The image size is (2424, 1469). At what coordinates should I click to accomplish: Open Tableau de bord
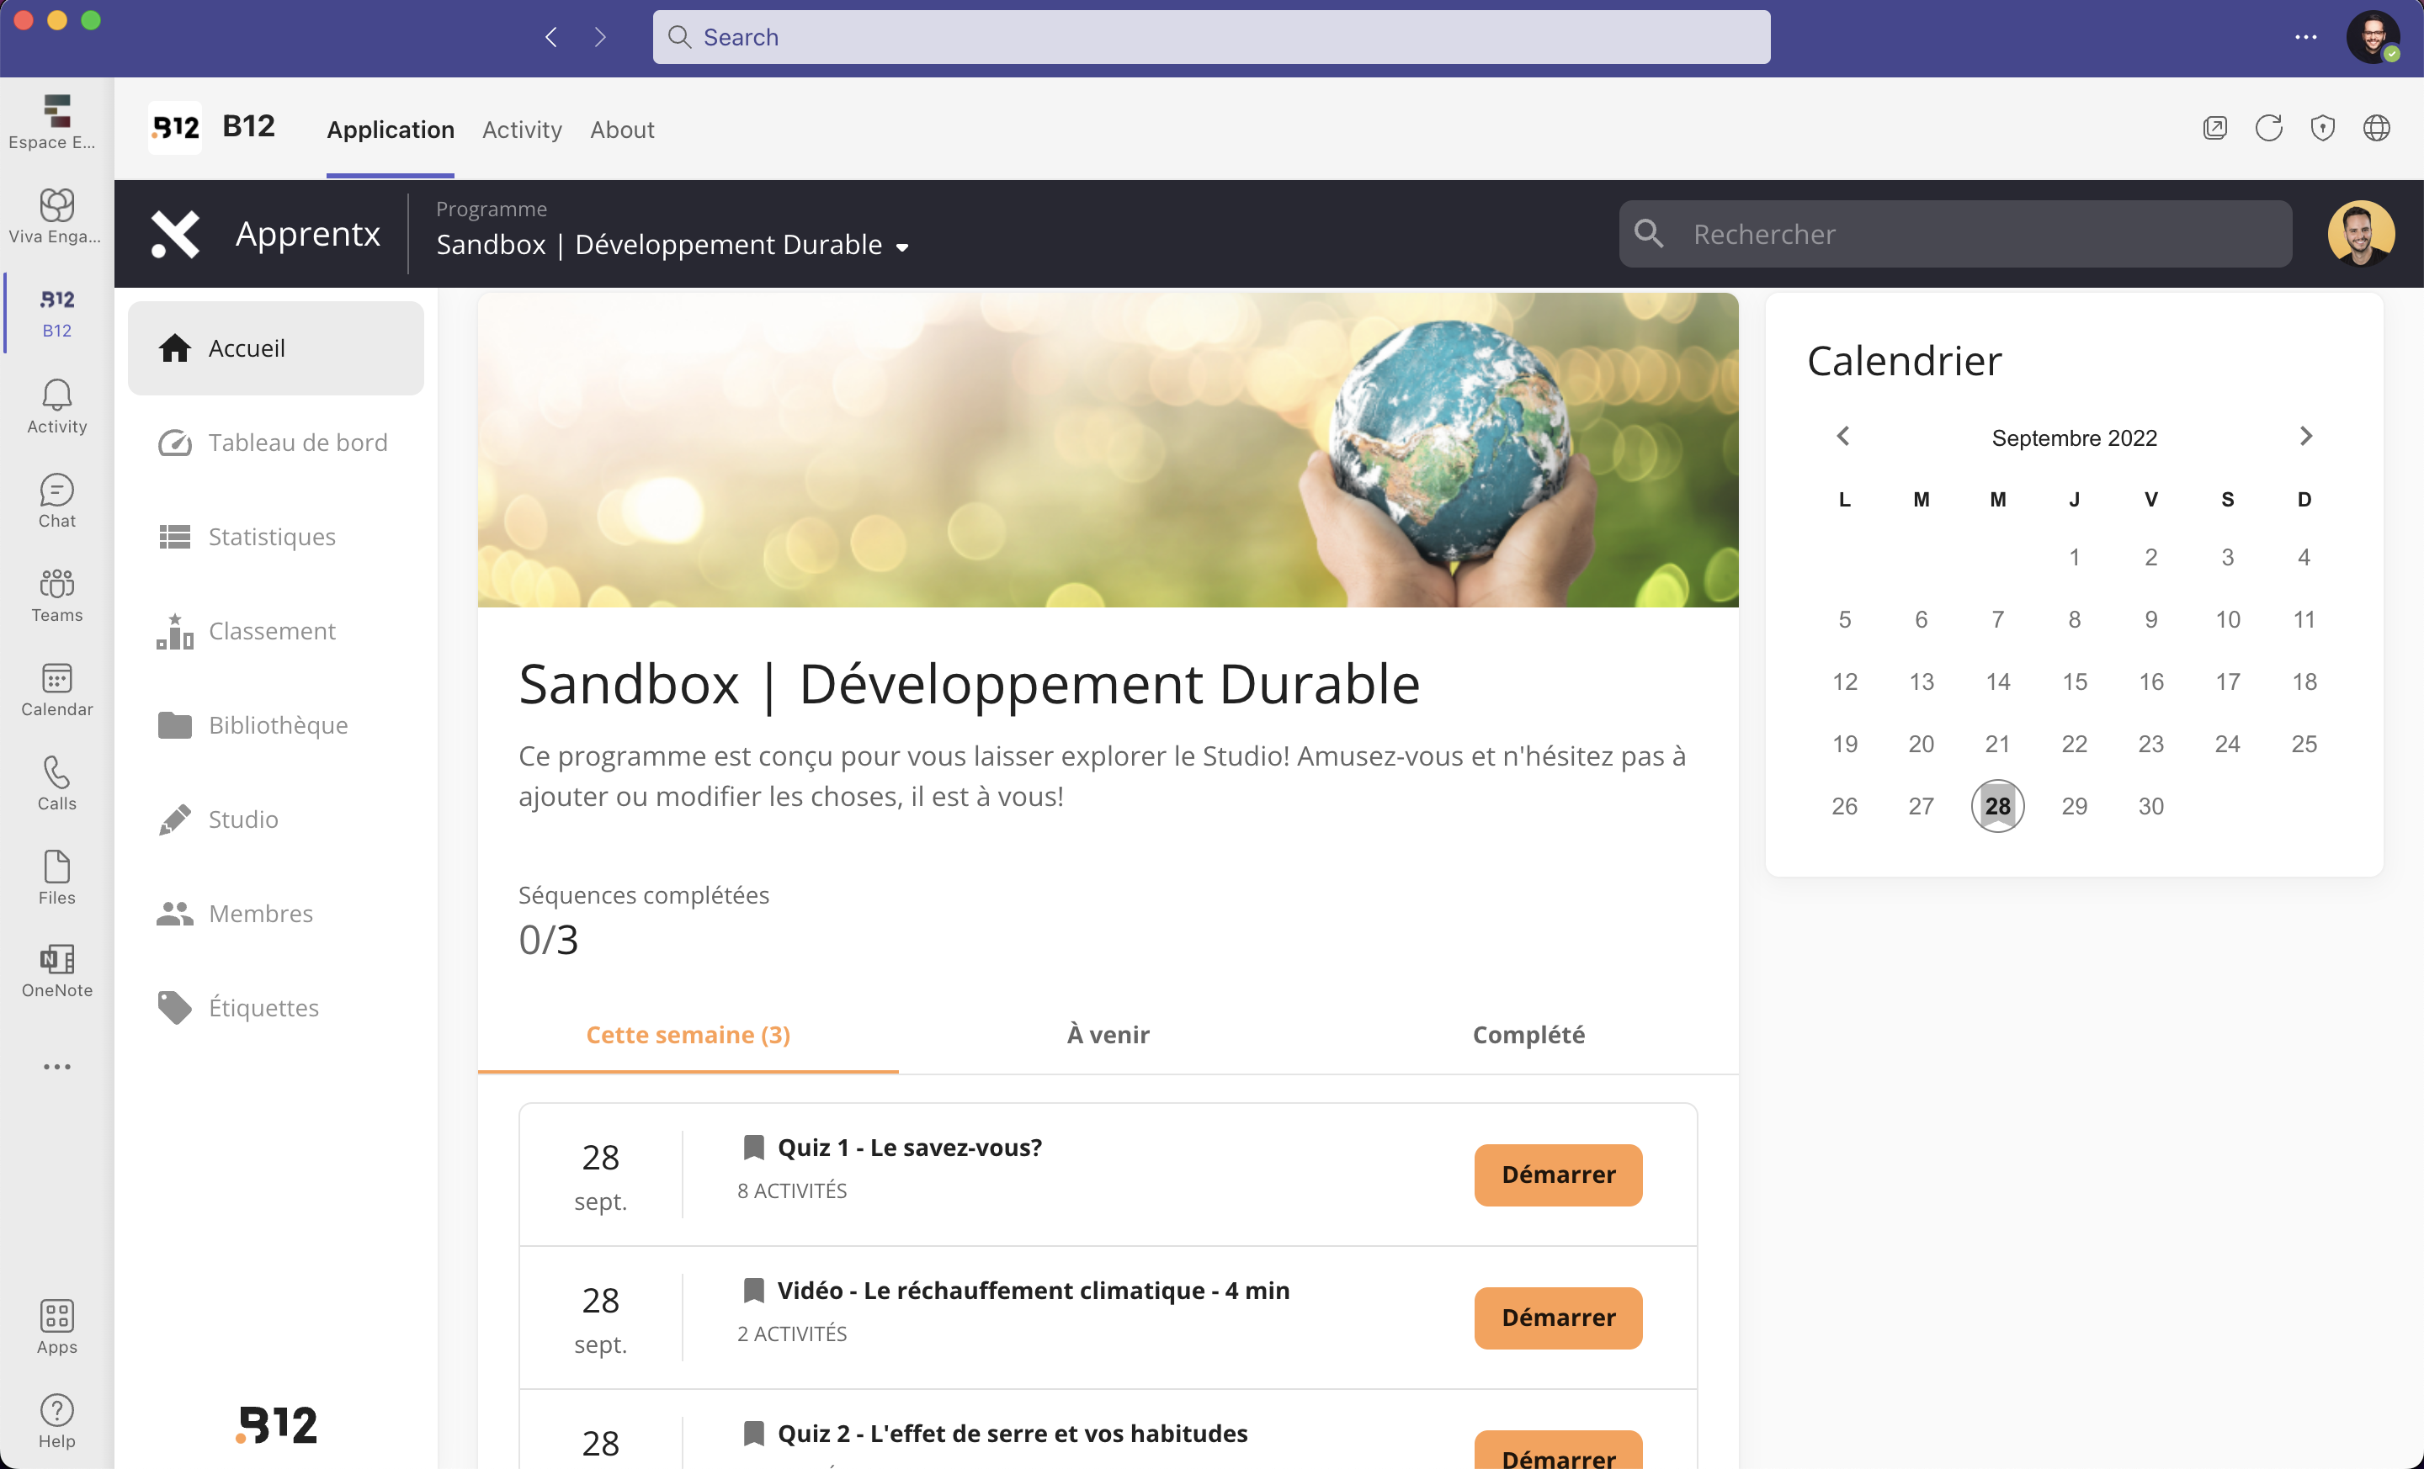tap(275, 443)
